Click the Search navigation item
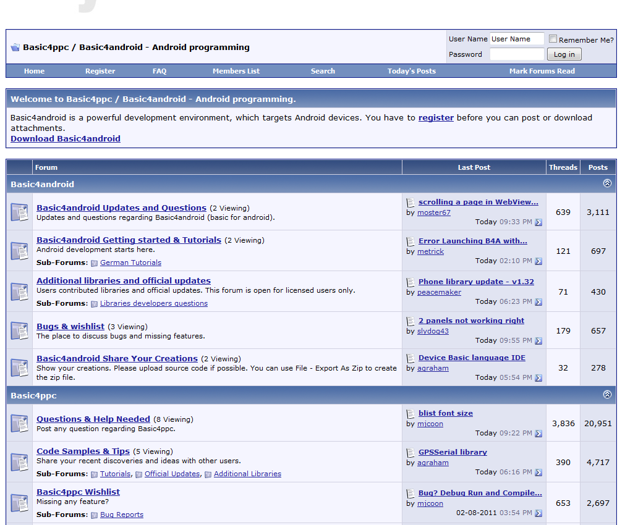 pos(323,71)
